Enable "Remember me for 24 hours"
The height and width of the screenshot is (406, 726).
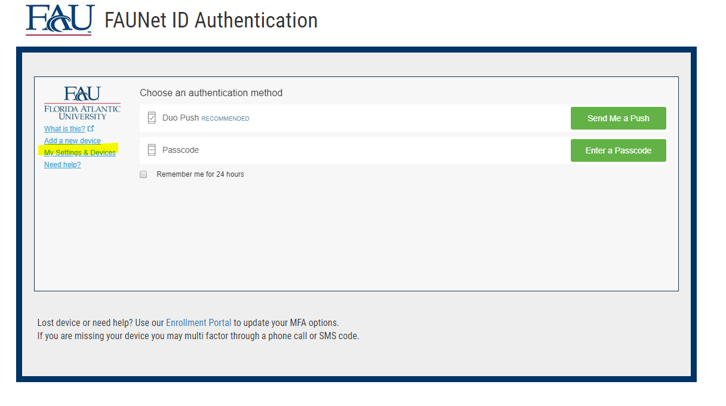[x=143, y=174]
